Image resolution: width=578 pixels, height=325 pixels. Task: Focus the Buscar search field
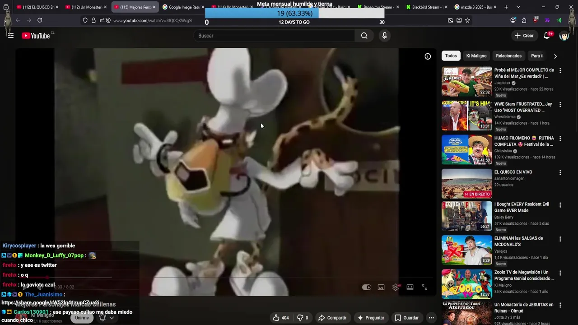coord(275,36)
